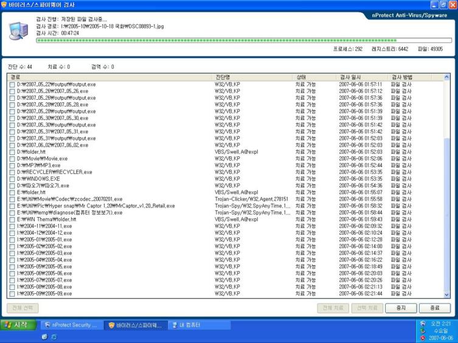This screenshot has width=458, height=343.
Task: Click the middle system tray icon
Action: pyautogui.click(x=422, y=331)
